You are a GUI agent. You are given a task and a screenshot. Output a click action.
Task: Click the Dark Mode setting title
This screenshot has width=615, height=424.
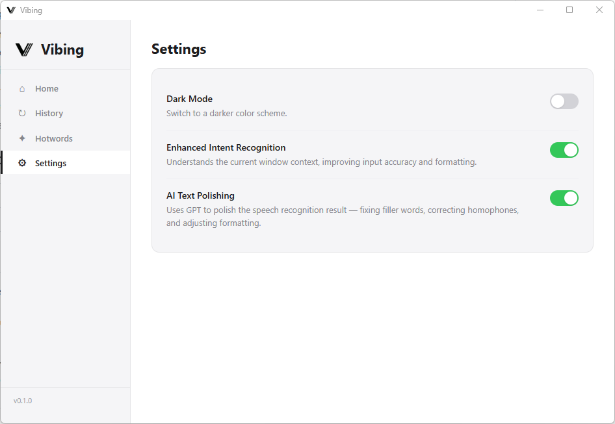tap(189, 99)
